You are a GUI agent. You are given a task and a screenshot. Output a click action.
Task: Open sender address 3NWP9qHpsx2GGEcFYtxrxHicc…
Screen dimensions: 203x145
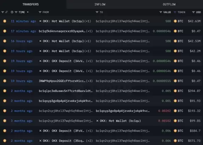coord(62,81)
